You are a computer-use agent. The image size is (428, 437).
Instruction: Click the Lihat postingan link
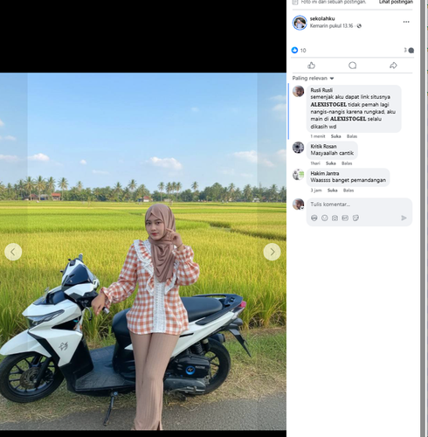click(x=396, y=2)
